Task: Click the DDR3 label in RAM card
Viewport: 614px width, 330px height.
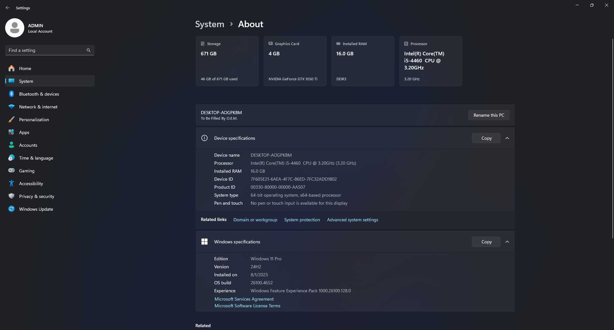Action: pyautogui.click(x=341, y=79)
